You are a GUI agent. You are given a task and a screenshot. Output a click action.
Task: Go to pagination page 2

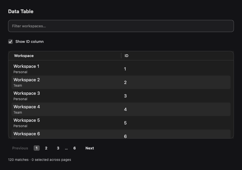(x=46, y=148)
